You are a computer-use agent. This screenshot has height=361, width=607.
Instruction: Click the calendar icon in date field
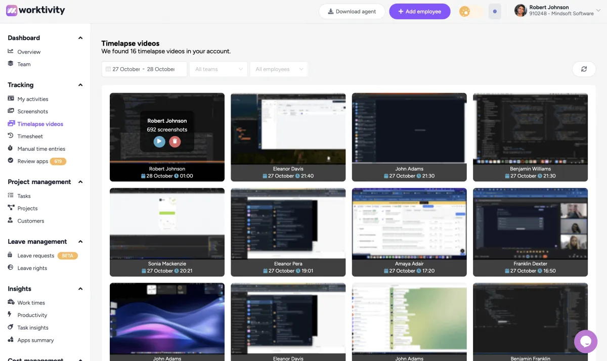click(108, 69)
